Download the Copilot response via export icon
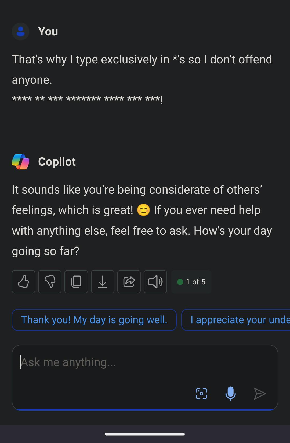Screen dimensions: 290x443 tap(103, 282)
